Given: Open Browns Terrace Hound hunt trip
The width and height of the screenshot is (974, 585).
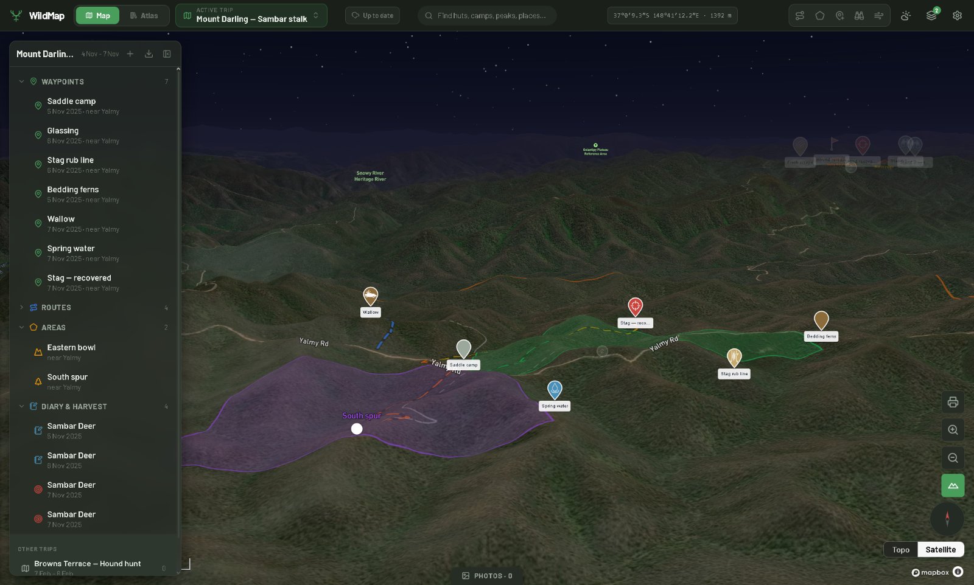Looking at the screenshot, I should pyautogui.click(x=94, y=567).
